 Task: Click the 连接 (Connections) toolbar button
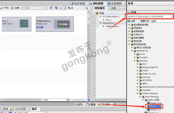[x=15, y=8]
